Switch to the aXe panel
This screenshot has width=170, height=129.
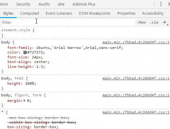click(x=61, y=4)
